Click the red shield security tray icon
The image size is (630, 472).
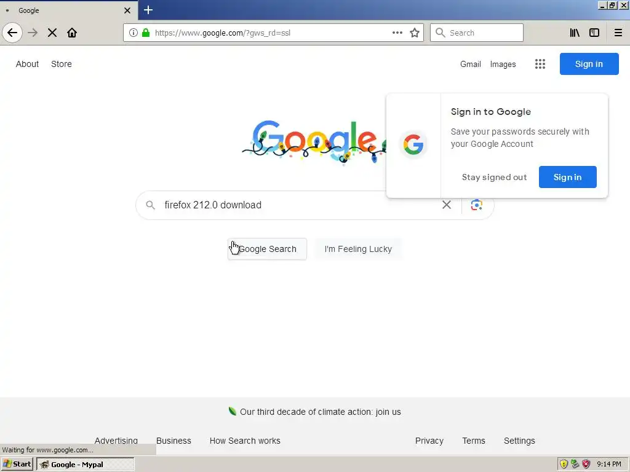(586, 465)
